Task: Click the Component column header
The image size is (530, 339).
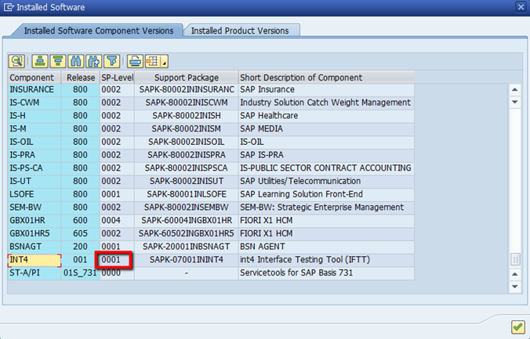Action: (34, 78)
